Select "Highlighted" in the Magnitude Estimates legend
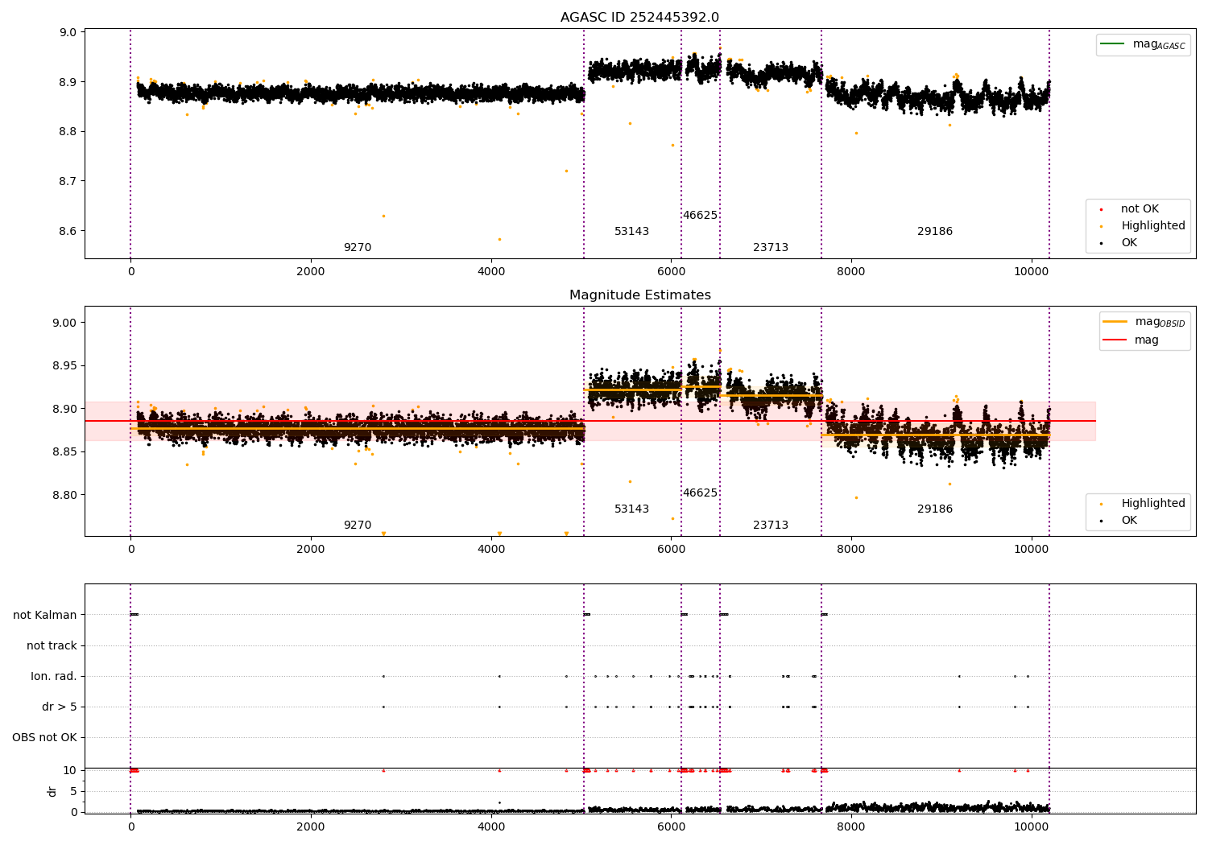This screenshot has width=1208, height=845. [1136, 503]
